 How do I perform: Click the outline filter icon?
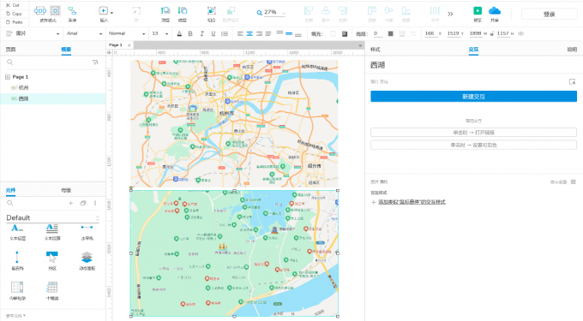[x=95, y=62]
